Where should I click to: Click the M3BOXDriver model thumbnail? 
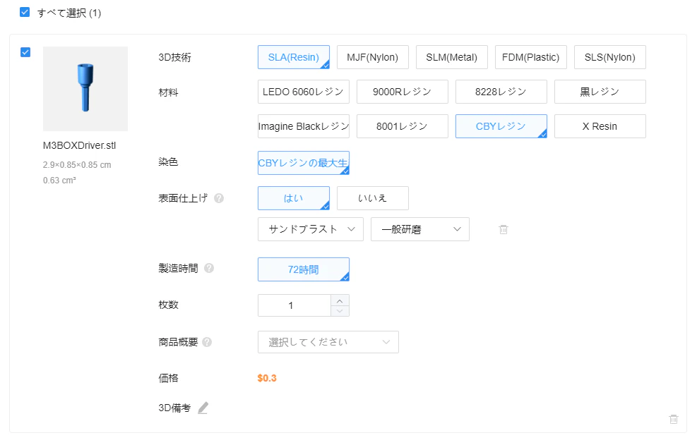click(85, 89)
